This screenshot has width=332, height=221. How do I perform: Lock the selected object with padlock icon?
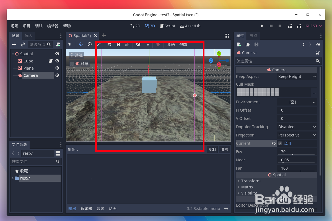(118, 44)
